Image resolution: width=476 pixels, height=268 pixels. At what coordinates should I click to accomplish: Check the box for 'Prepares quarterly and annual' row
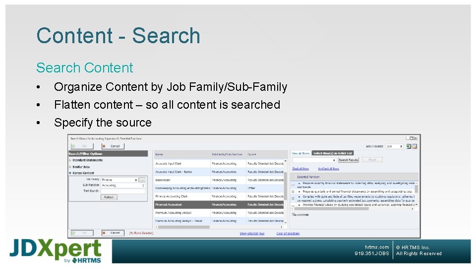pos(293,192)
